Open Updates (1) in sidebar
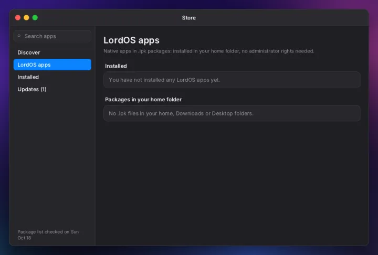 pyautogui.click(x=52, y=89)
